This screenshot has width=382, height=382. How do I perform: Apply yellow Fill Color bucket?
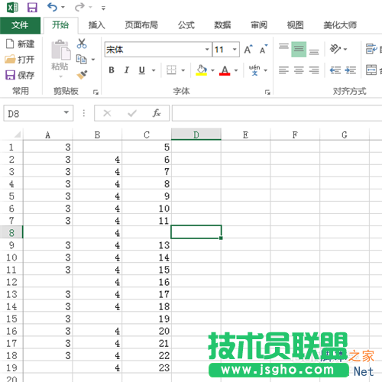click(x=202, y=70)
